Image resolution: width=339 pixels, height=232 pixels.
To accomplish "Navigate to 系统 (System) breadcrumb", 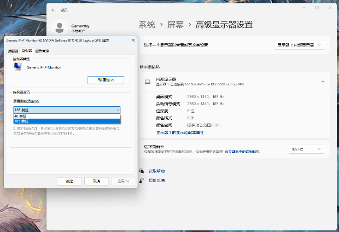I will tap(147, 25).
